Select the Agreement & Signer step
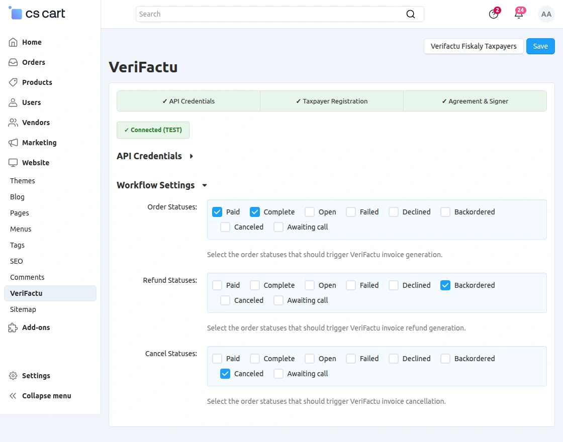The height and width of the screenshot is (442, 563). pyautogui.click(x=475, y=101)
